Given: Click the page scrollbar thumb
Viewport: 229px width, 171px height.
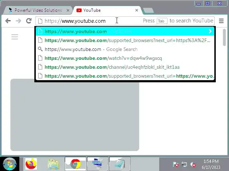Looking at the screenshot, I should point(224,37).
